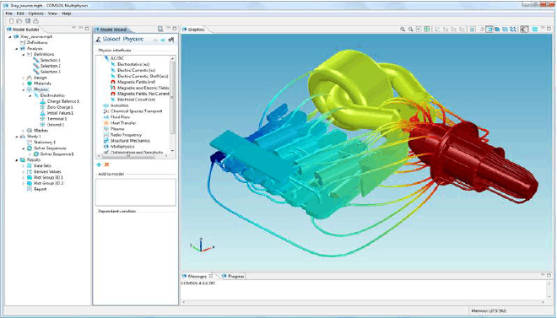Open the Options menu
This screenshot has height=318, width=557.
tap(36, 13)
